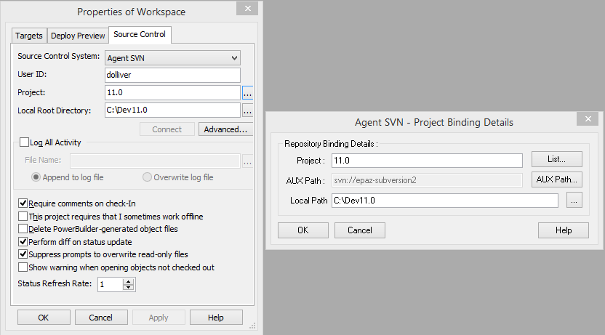Uncheck Suppress prompts to overwrite read-only files

pyautogui.click(x=23, y=254)
